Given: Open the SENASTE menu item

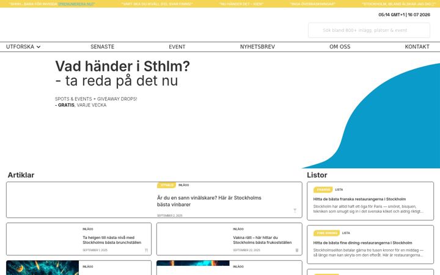Looking at the screenshot, I should click(x=103, y=47).
